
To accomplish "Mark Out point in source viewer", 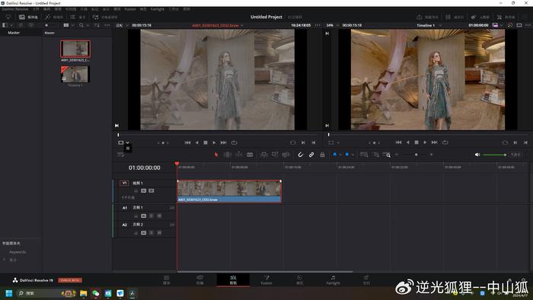I will (x=314, y=142).
